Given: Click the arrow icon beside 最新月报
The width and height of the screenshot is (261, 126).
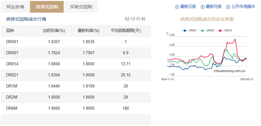Looking at the screenshot, I should tap(203, 6).
